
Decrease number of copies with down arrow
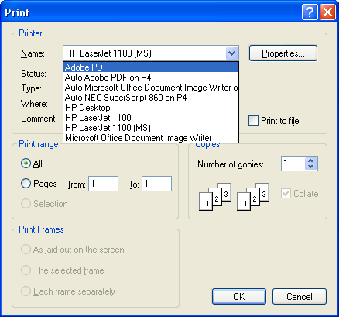click(311, 167)
